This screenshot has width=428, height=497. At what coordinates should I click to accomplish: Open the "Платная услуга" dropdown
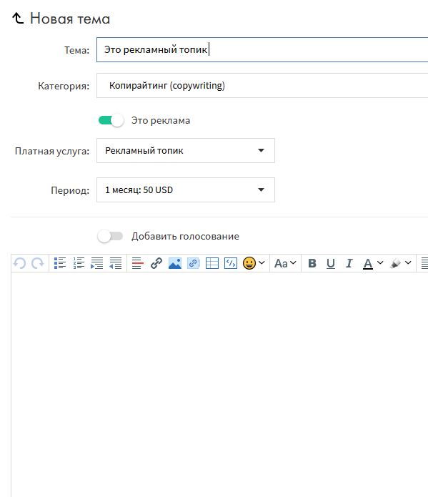click(x=186, y=151)
